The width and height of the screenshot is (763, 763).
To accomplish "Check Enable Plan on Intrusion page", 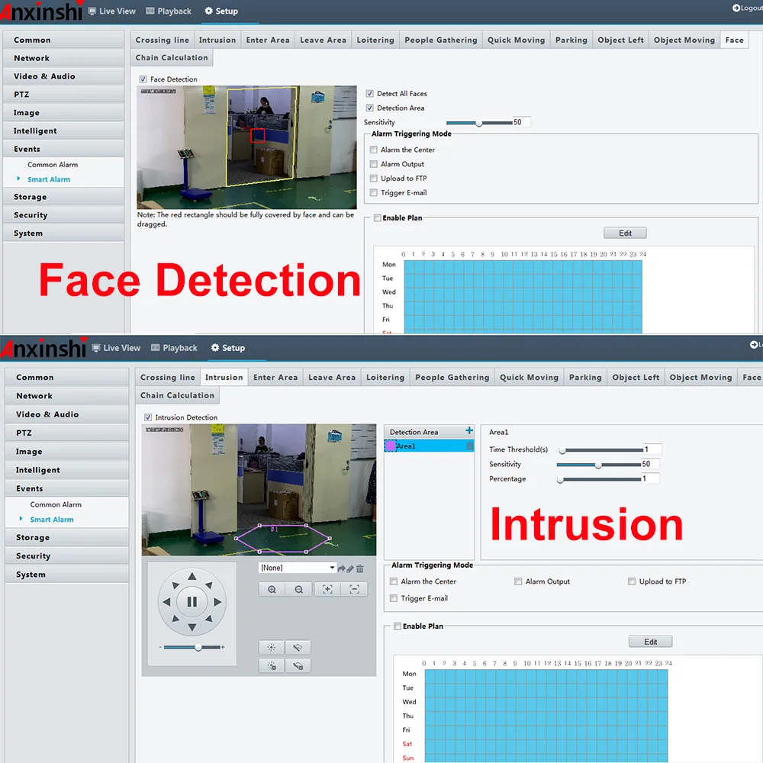I will 398,626.
